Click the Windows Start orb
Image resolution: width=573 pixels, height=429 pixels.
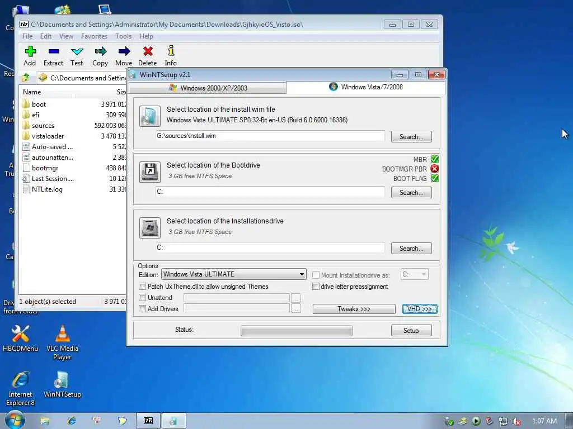15,420
